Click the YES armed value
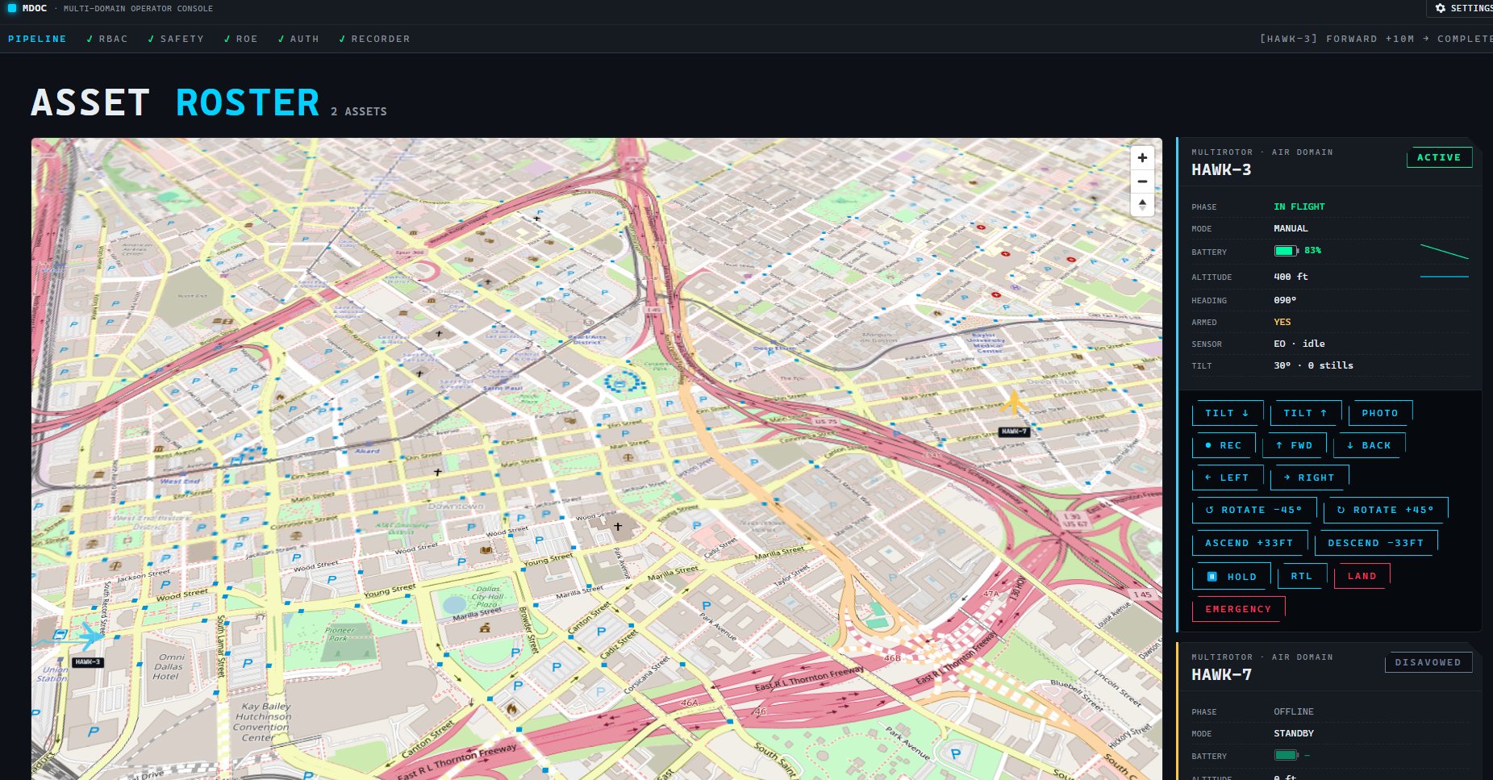This screenshot has width=1493, height=780. coord(1282,322)
